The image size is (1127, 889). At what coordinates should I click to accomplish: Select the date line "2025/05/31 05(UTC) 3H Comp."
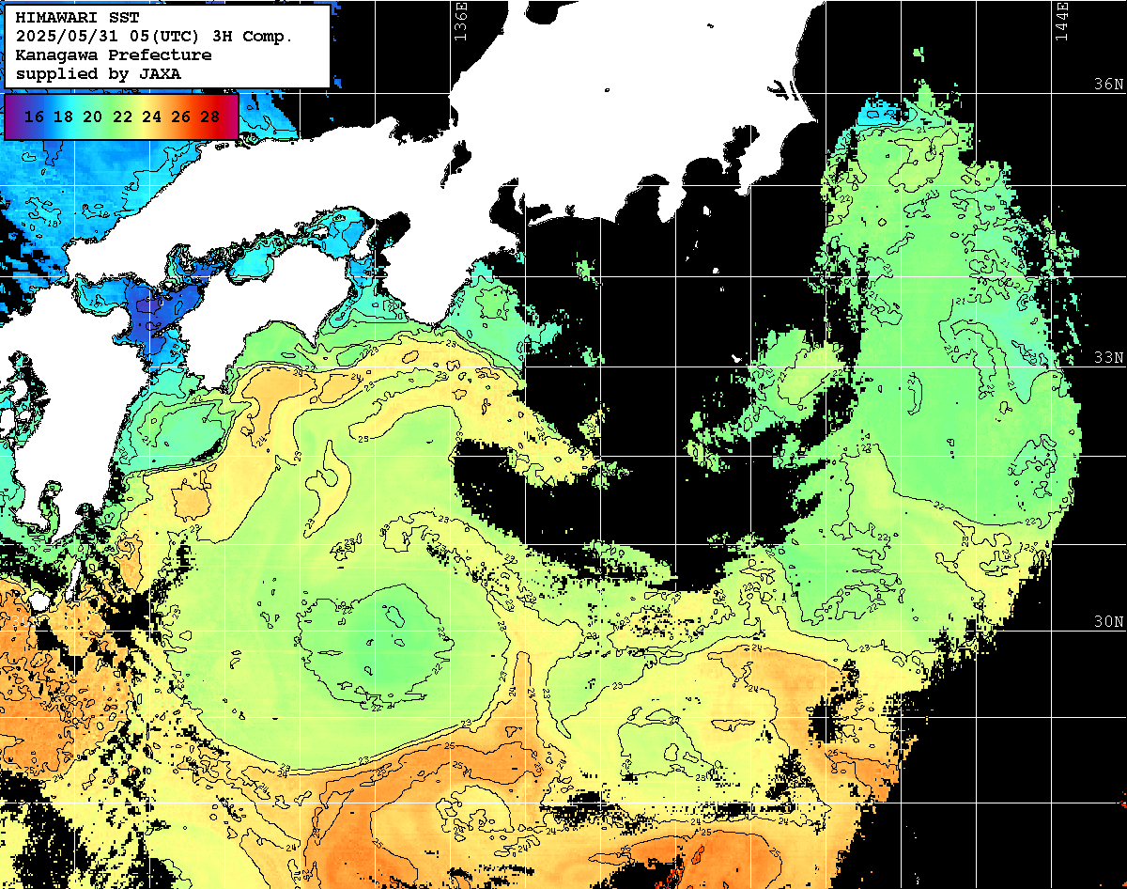click(x=154, y=37)
